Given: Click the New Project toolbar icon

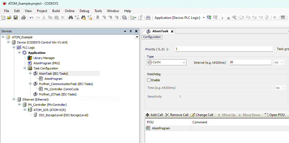Looking at the screenshot, I should tap(3, 18).
